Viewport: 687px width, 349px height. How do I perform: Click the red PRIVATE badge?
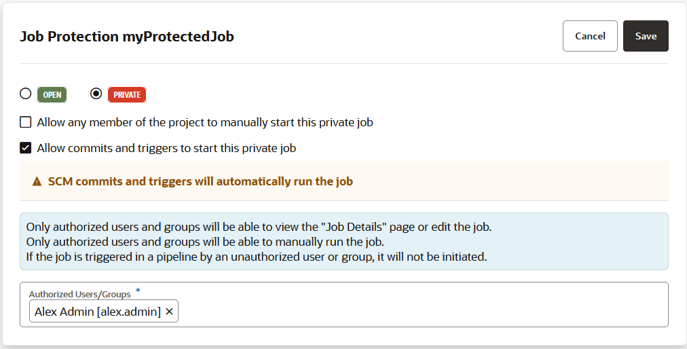tap(127, 95)
